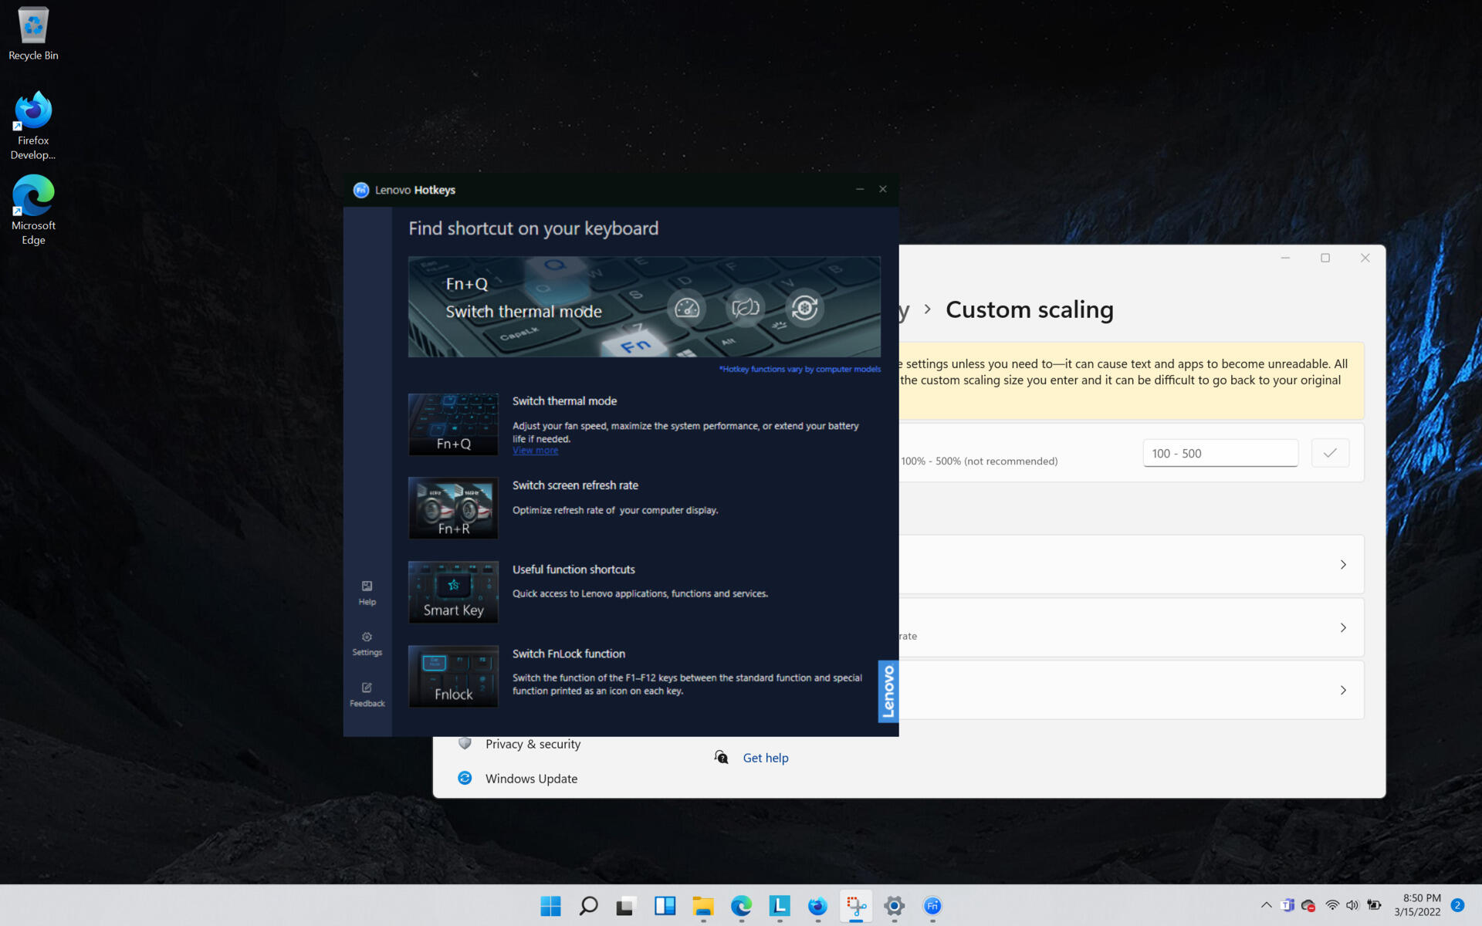The image size is (1482, 926).
Task: Open Widgets on the taskbar
Action: point(665,906)
